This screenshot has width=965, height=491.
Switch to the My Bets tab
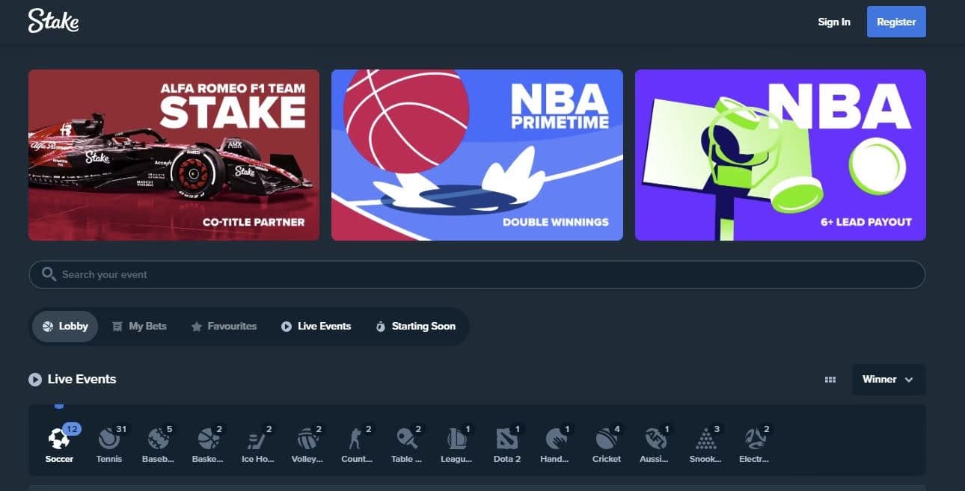point(139,327)
